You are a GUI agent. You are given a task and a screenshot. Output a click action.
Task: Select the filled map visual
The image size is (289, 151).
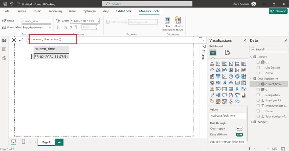pyautogui.click(x=218, y=83)
